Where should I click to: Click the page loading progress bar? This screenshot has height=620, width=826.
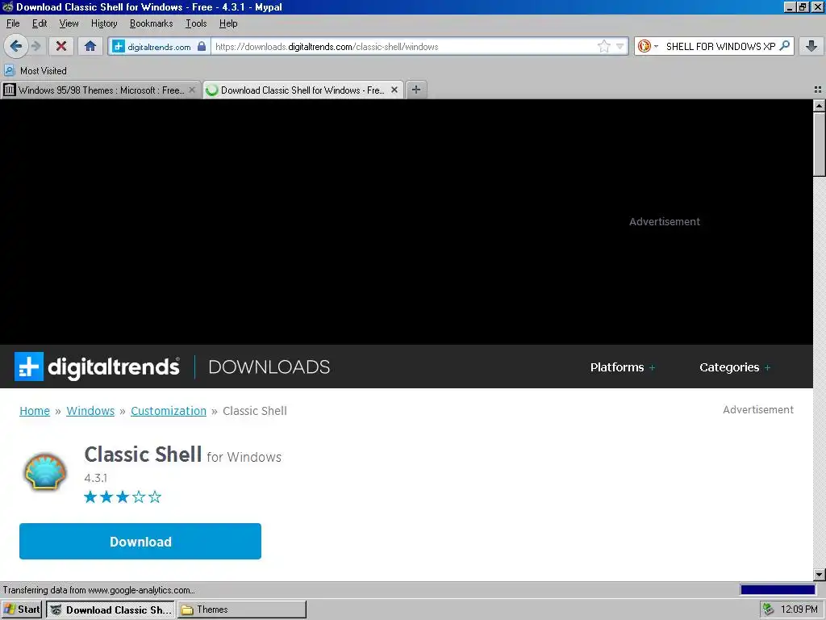tap(778, 590)
